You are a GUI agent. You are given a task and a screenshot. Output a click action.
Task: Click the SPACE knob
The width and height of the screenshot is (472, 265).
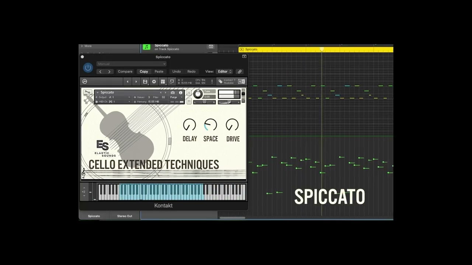[211, 125]
